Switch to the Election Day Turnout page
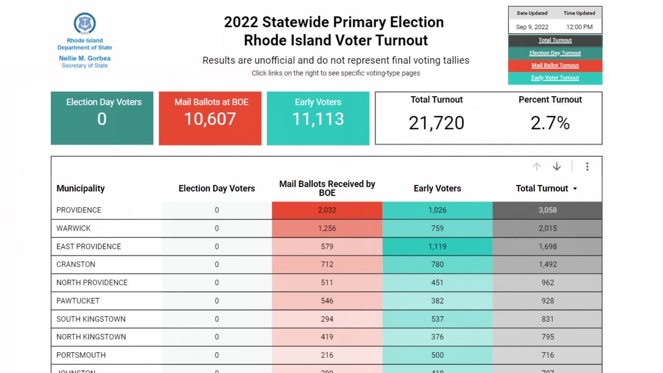Image resolution: width=663 pixels, height=373 pixels. click(x=555, y=53)
